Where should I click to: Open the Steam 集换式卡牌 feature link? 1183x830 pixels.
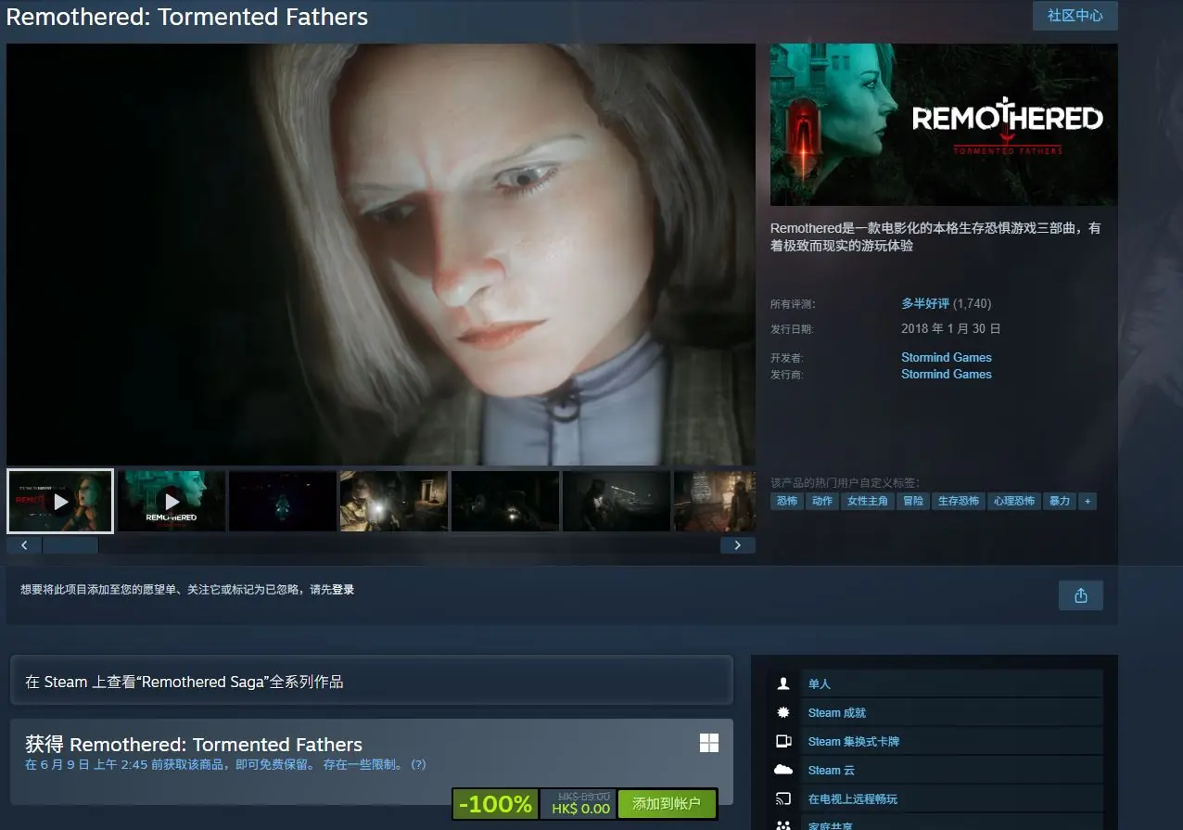point(854,742)
